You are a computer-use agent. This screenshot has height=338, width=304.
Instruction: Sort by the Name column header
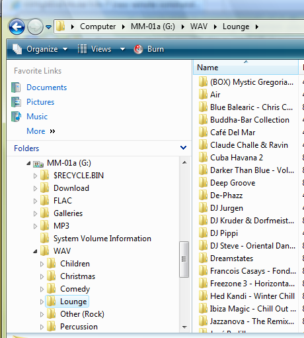(x=246, y=68)
